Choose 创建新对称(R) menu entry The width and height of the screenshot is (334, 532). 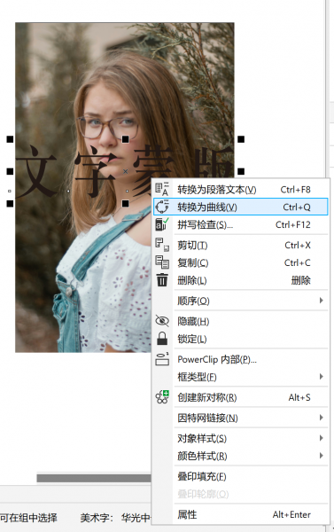(241, 397)
